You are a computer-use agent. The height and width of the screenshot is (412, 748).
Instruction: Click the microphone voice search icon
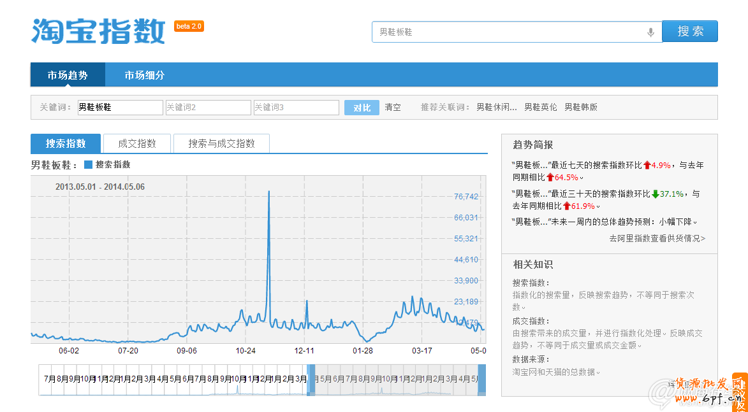(650, 32)
